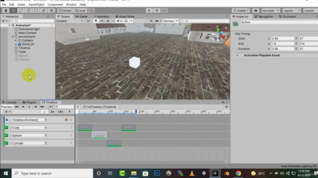Screen dimensions: 318x178
Task: Open timeline add track menu
Action: (x=7, y=112)
